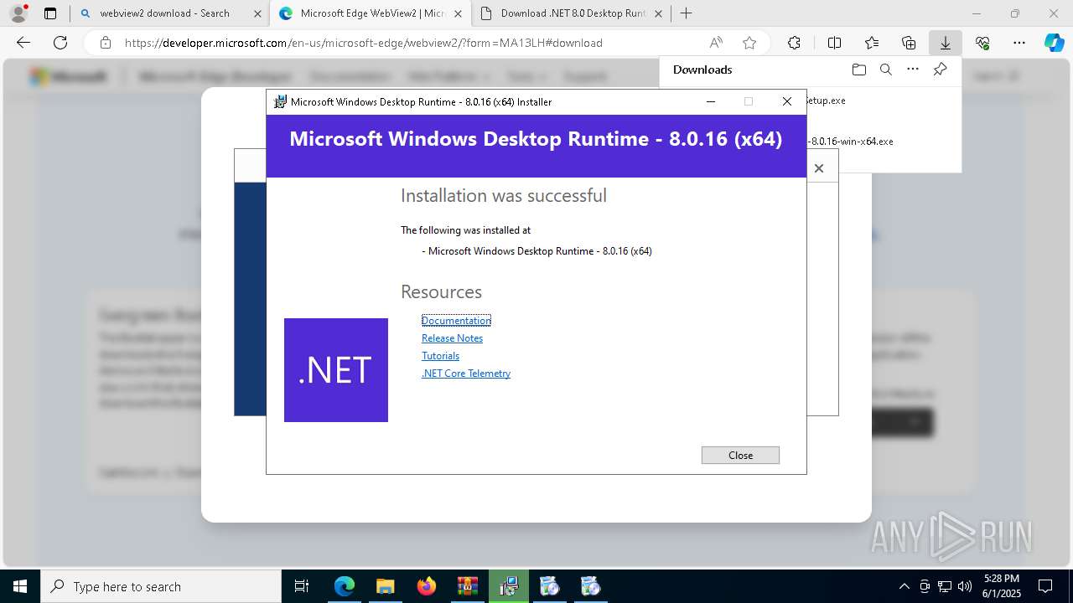
Task: Toggle the Downloads toolbar button
Action: [x=945, y=43]
